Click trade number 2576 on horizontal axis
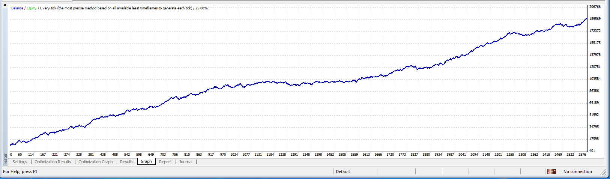 [x=582, y=155]
